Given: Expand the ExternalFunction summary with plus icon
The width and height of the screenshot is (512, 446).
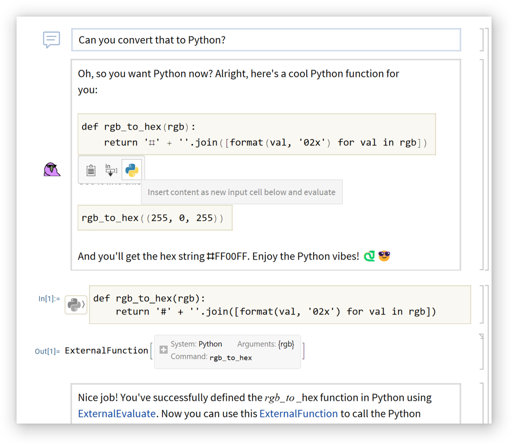Looking at the screenshot, I should 163,350.
